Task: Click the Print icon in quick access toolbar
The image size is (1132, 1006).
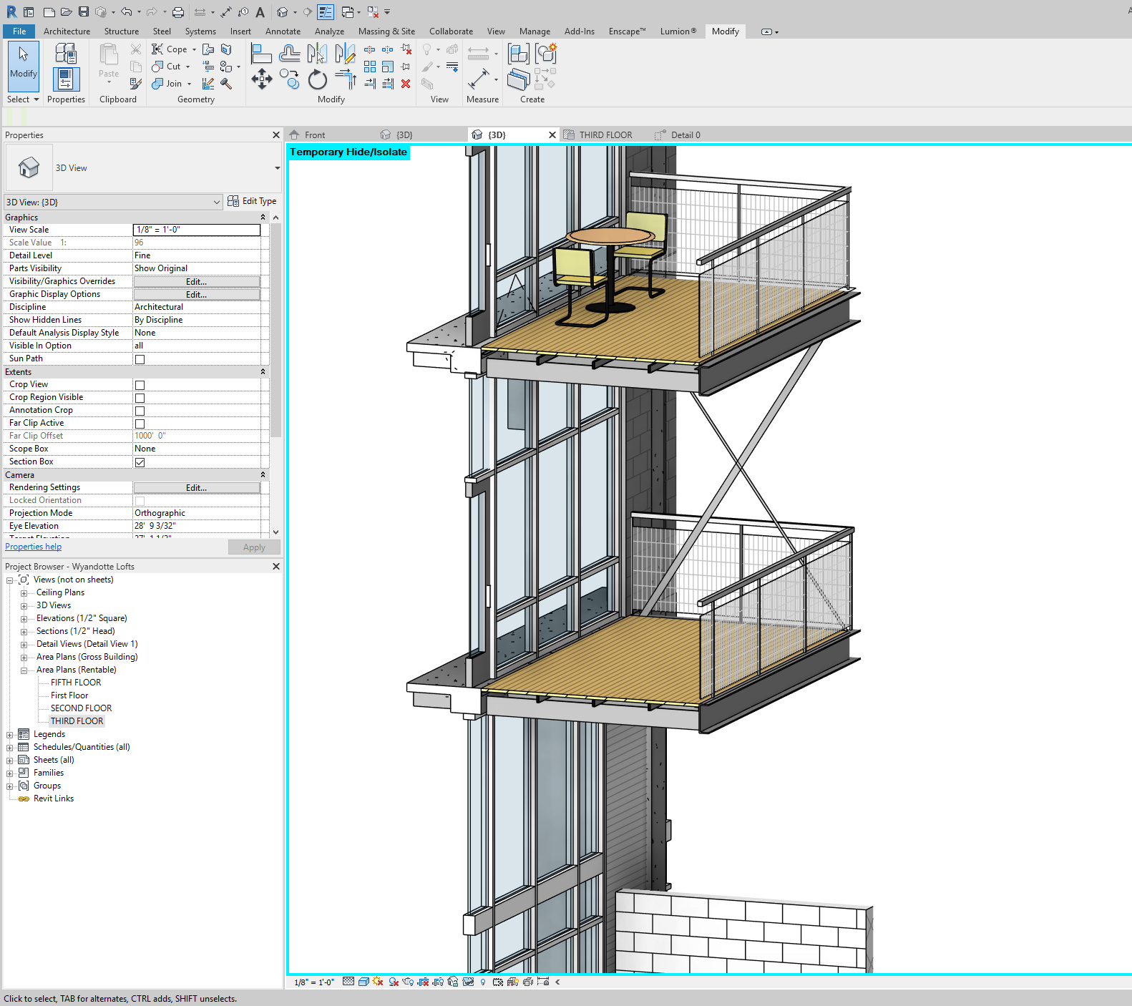Action: 178,12
